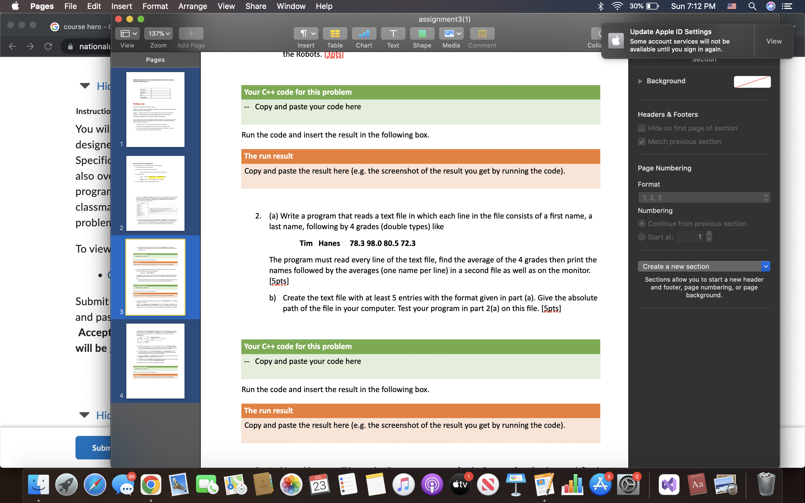Click the background color swatch
805x503 pixels.
click(752, 80)
